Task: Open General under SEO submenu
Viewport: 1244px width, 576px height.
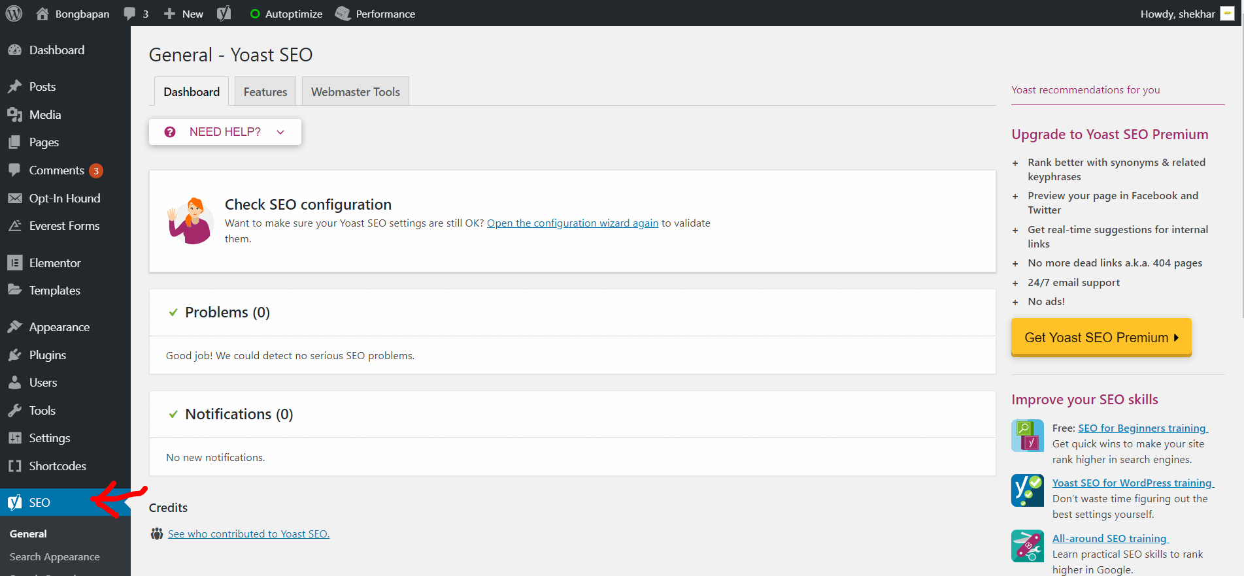Action: pos(28,534)
